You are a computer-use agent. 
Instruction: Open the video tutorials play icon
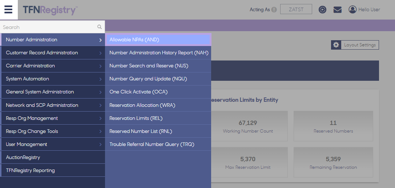click(322, 10)
